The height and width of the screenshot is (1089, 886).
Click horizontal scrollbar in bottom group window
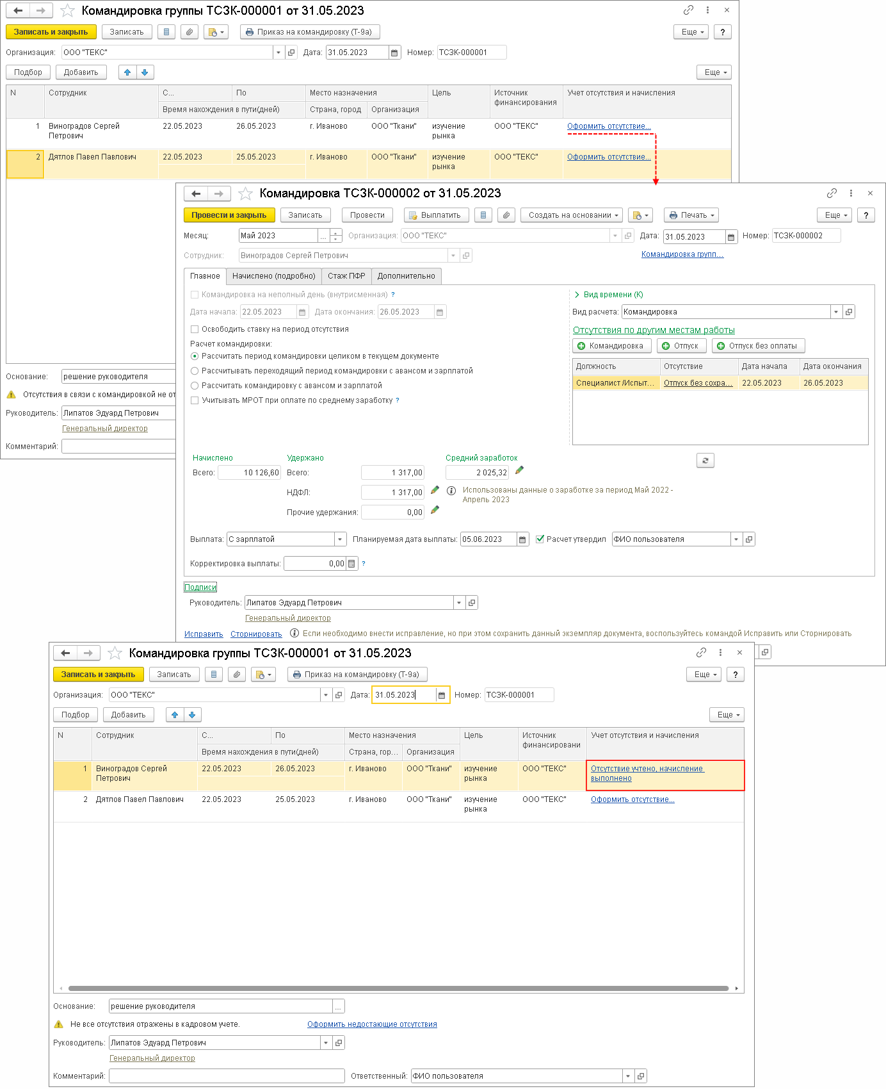(398, 988)
